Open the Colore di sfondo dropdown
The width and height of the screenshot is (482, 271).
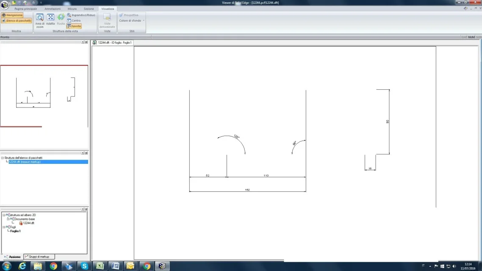tap(132, 20)
